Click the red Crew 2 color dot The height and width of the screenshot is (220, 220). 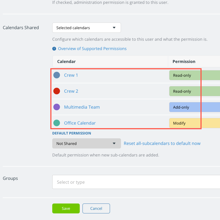57,91
